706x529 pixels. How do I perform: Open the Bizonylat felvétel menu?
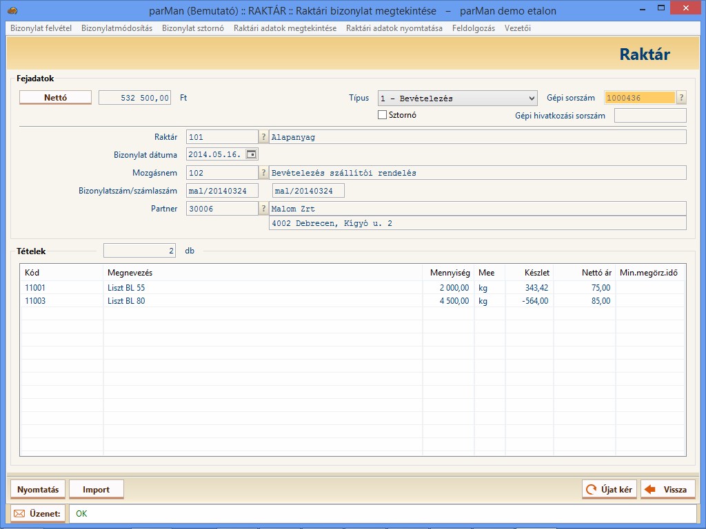click(41, 28)
